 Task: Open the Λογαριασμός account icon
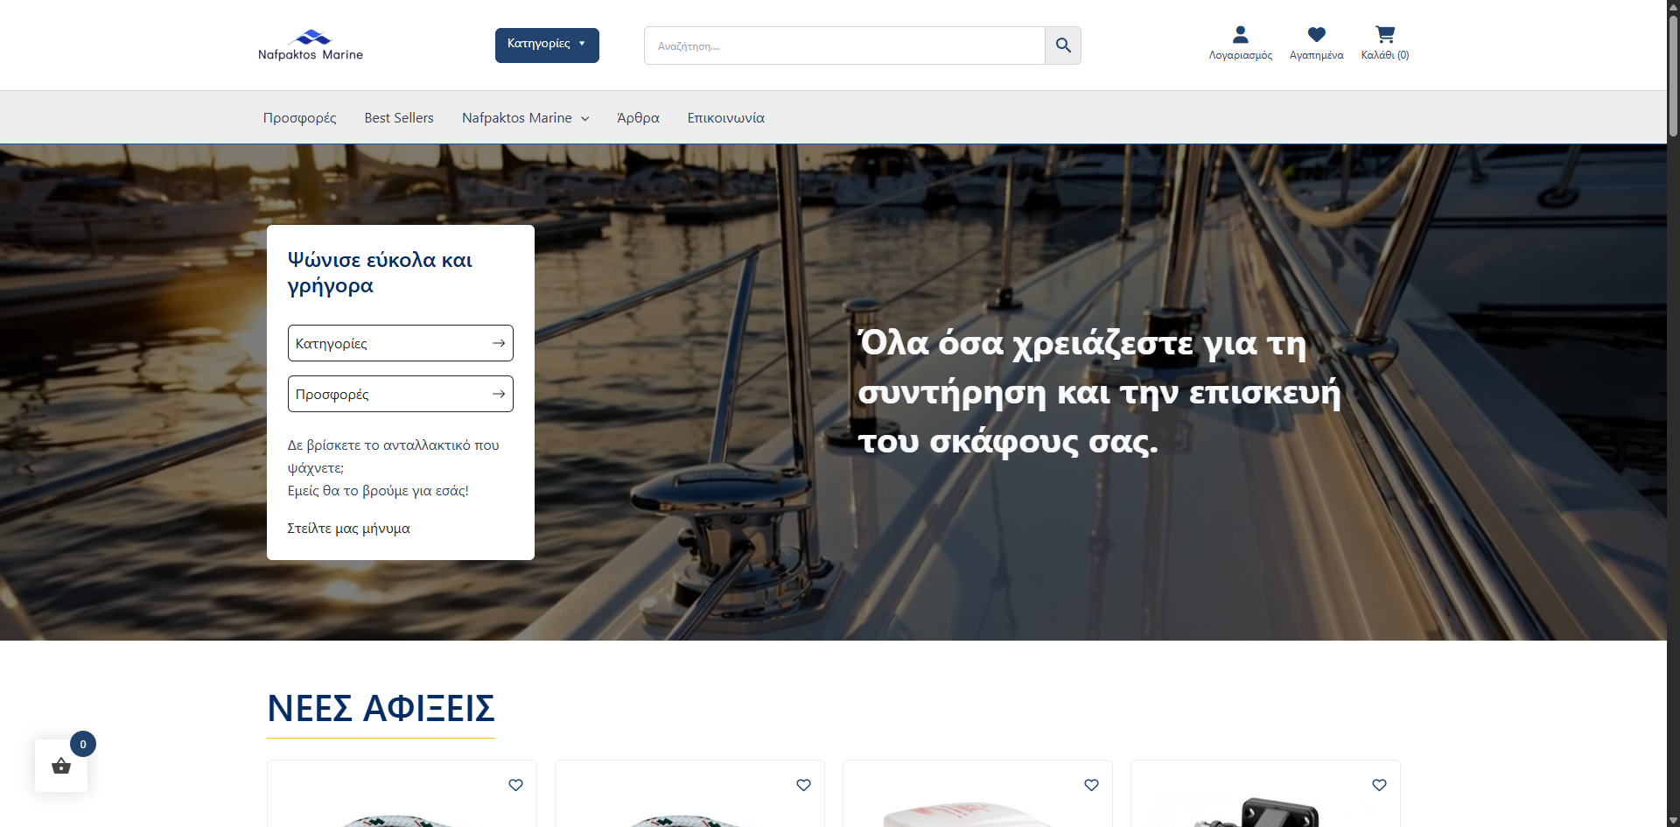point(1240,35)
